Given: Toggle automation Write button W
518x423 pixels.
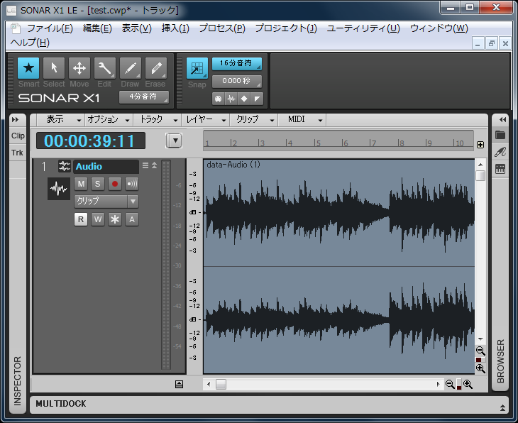Looking at the screenshot, I should click(x=98, y=219).
